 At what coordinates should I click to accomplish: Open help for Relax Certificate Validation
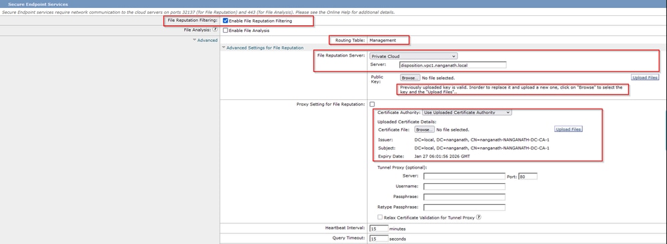tap(479, 217)
